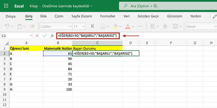Viewport: 217px width, 108px height.
Task: Open the Kitap file name dropdown
Action: pyautogui.click(x=61, y=6)
